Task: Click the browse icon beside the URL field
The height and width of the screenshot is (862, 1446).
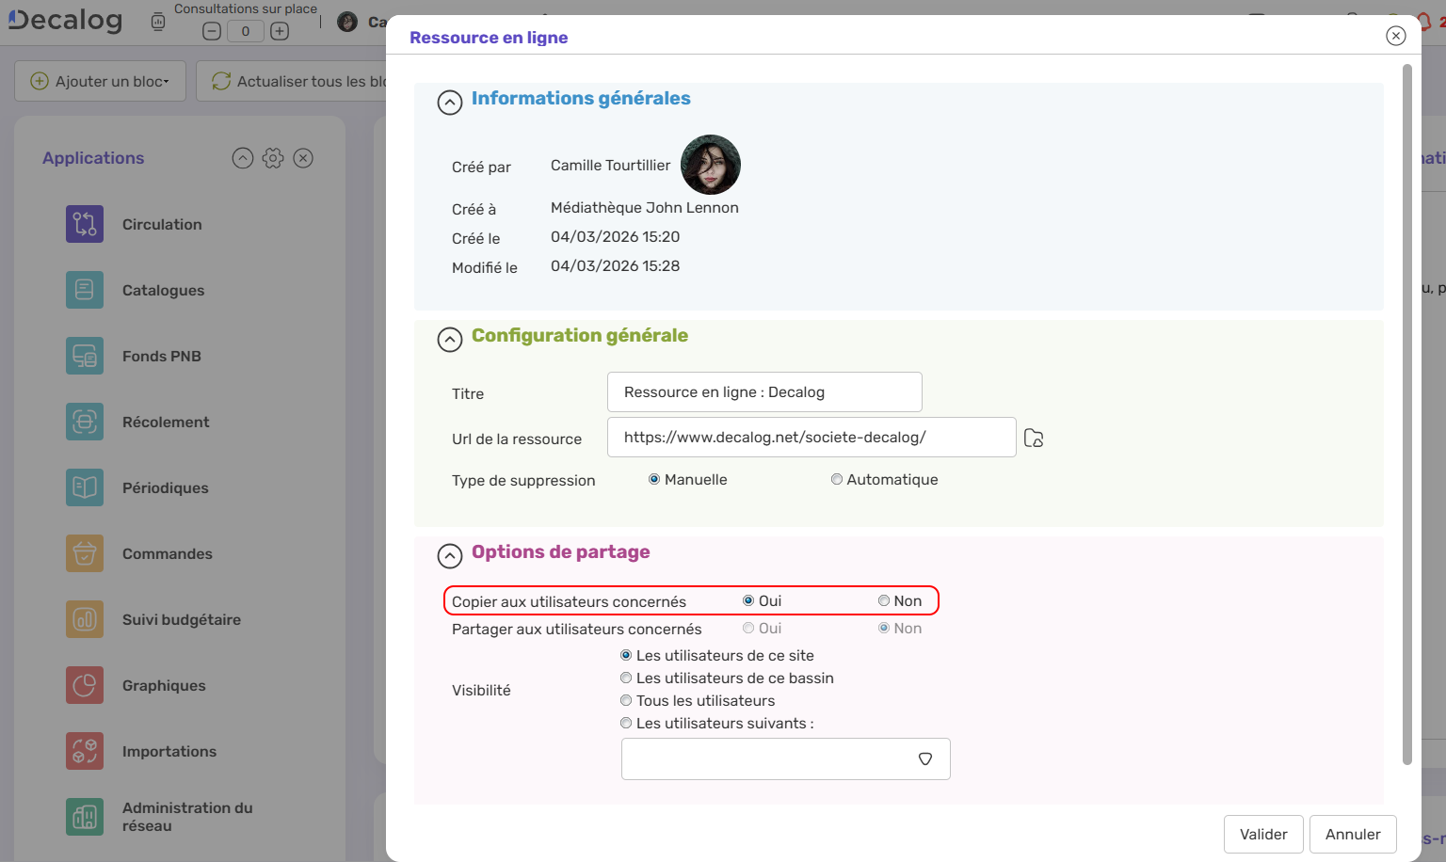Action: tap(1034, 439)
